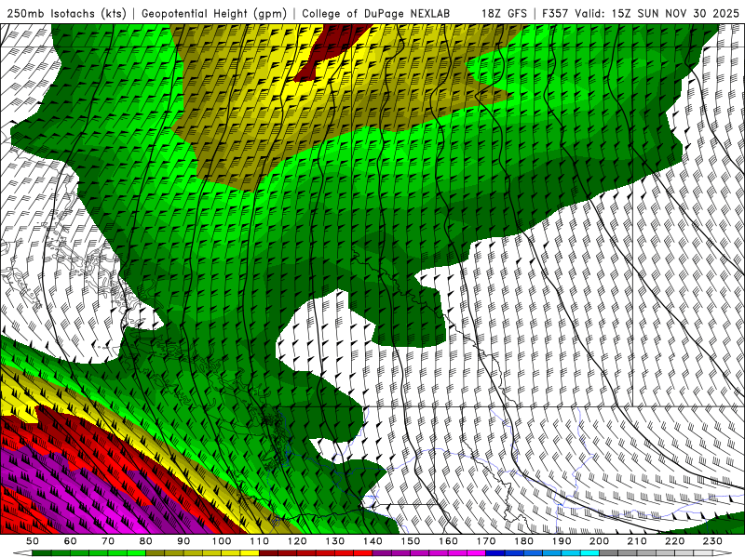This screenshot has height=558, width=745.
Task: Click the first olive swatch right of 80
Action: [x=155, y=553]
